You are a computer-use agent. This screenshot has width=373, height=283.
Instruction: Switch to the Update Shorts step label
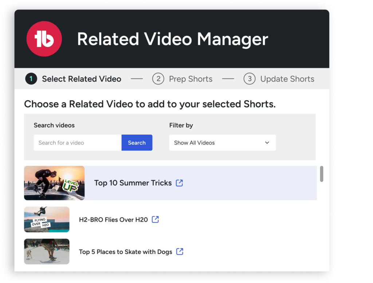287,79
